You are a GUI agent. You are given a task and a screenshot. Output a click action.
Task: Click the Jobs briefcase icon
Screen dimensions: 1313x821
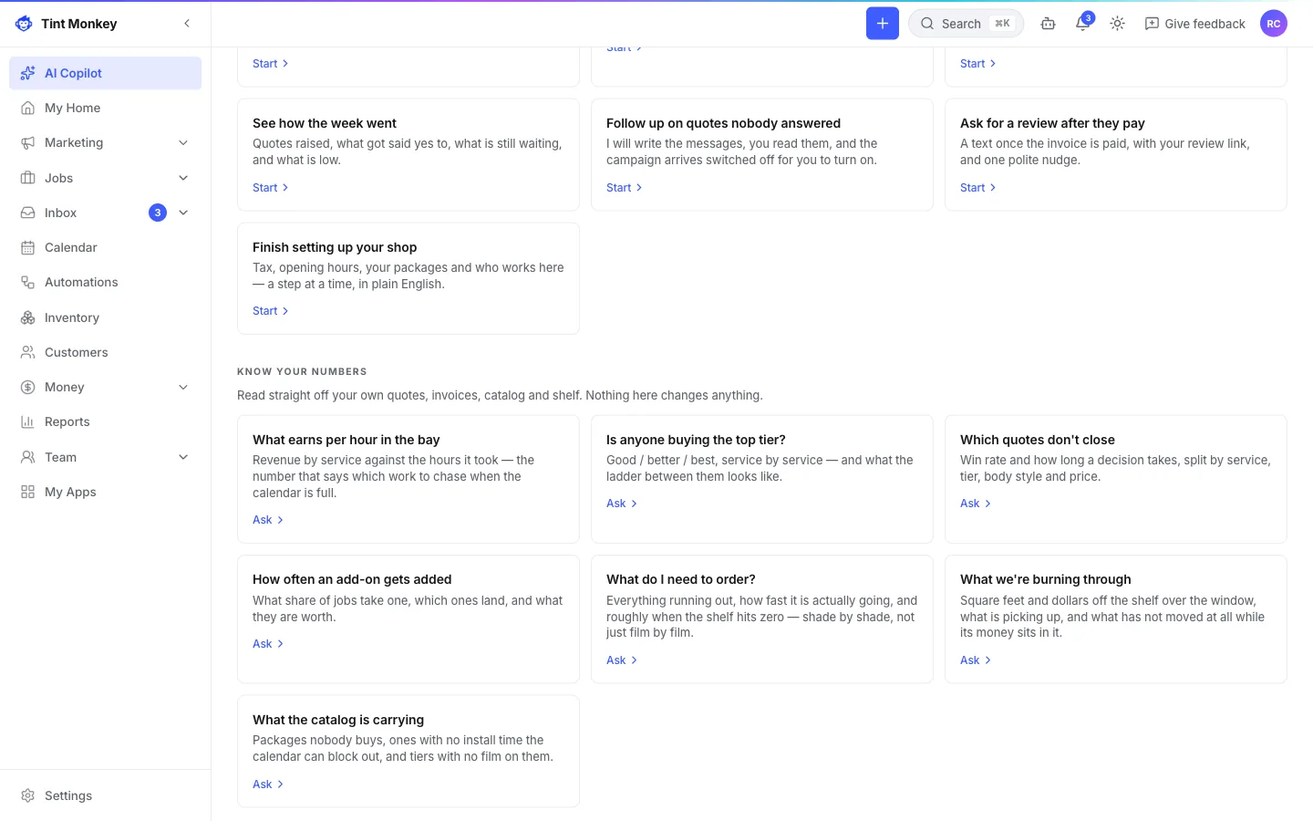pos(28,178)
